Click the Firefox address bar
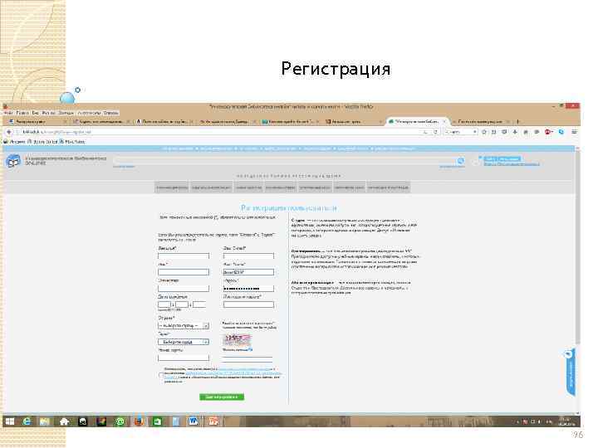Screen dimensions: 598x448 [x=219, y=132]
